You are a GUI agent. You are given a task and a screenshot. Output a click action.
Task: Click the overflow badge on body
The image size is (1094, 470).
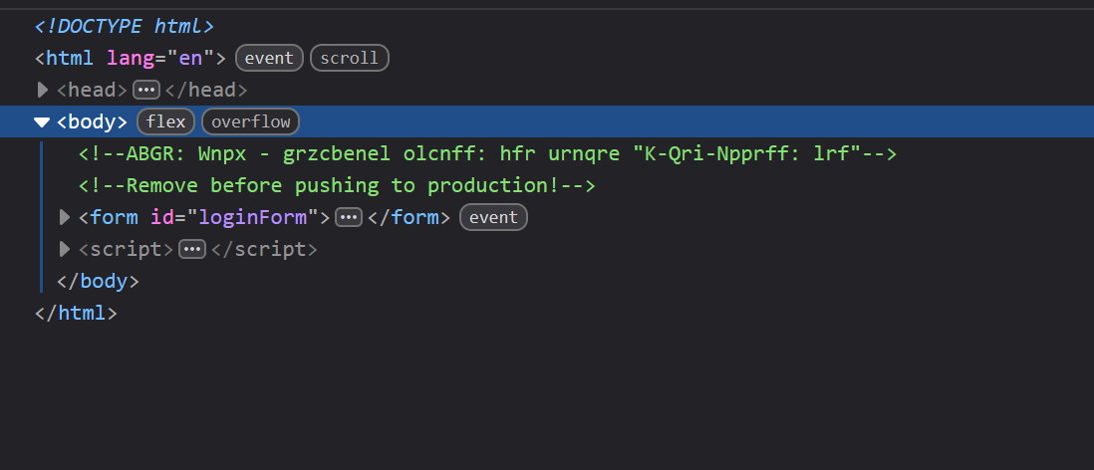point(250,122)
